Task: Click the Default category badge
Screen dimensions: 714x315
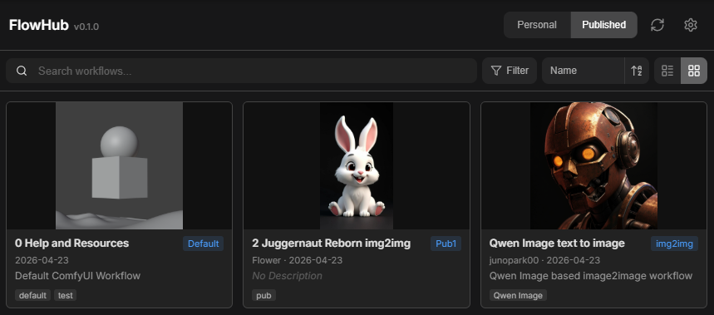Action: 203,244
